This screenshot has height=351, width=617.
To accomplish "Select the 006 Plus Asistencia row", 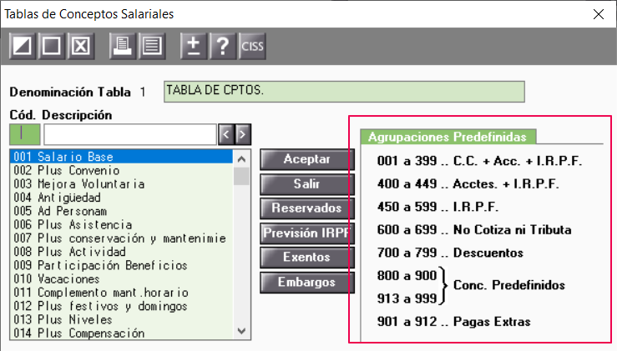I will pyautogui.click(x=122, y=225).
